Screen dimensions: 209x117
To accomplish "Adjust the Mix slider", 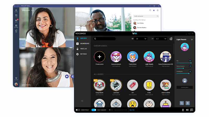I will pos(184,63).
